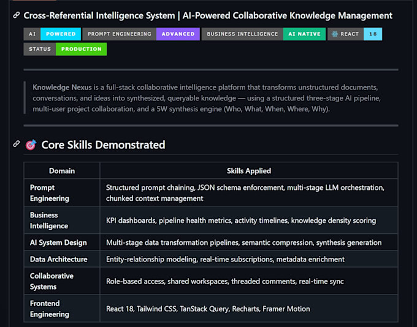Click the React 18, Tailwind CSS skills cell

(249, 309)
